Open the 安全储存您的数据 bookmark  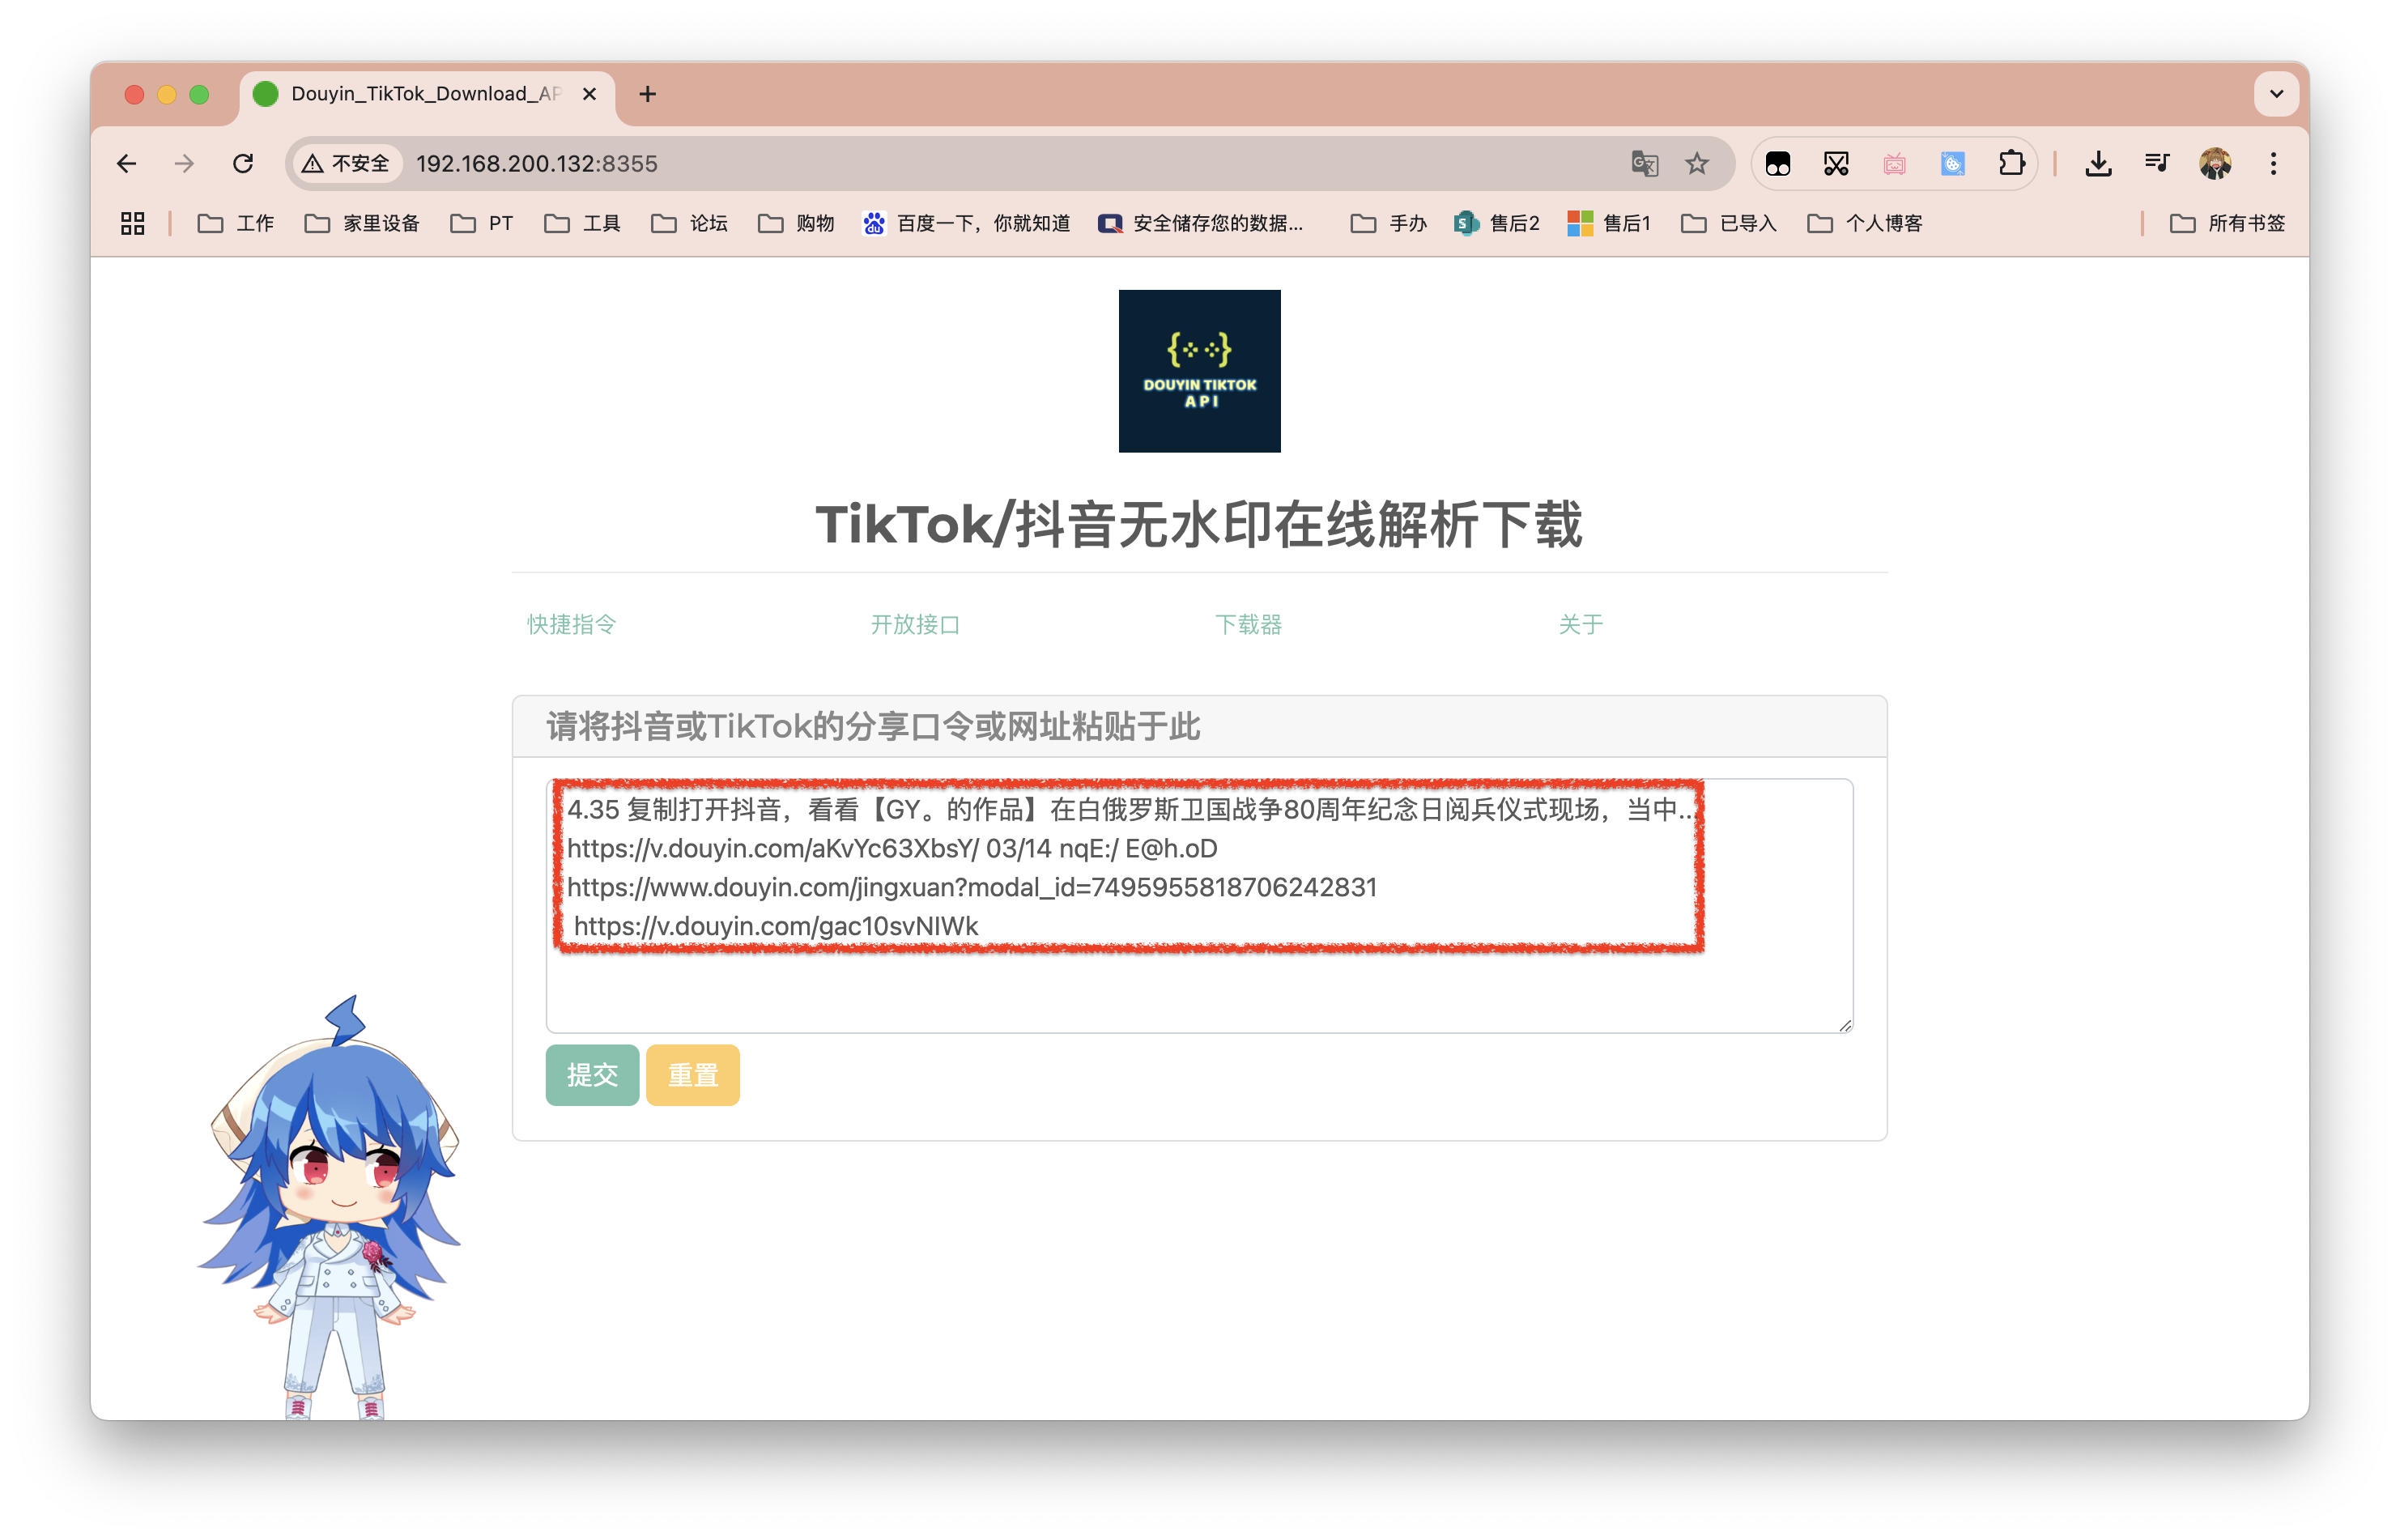[x=1200, y=223]
